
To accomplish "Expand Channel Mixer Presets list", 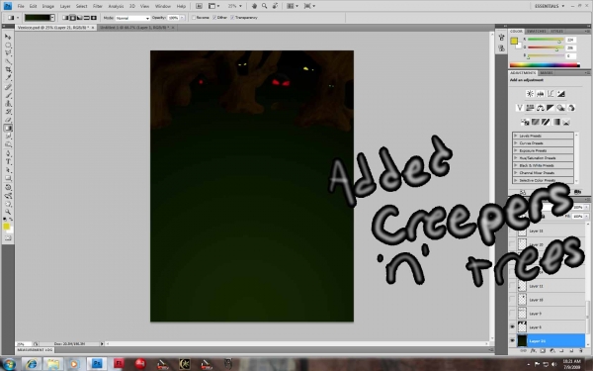I will pyautogui.click(x=515, y=172).
